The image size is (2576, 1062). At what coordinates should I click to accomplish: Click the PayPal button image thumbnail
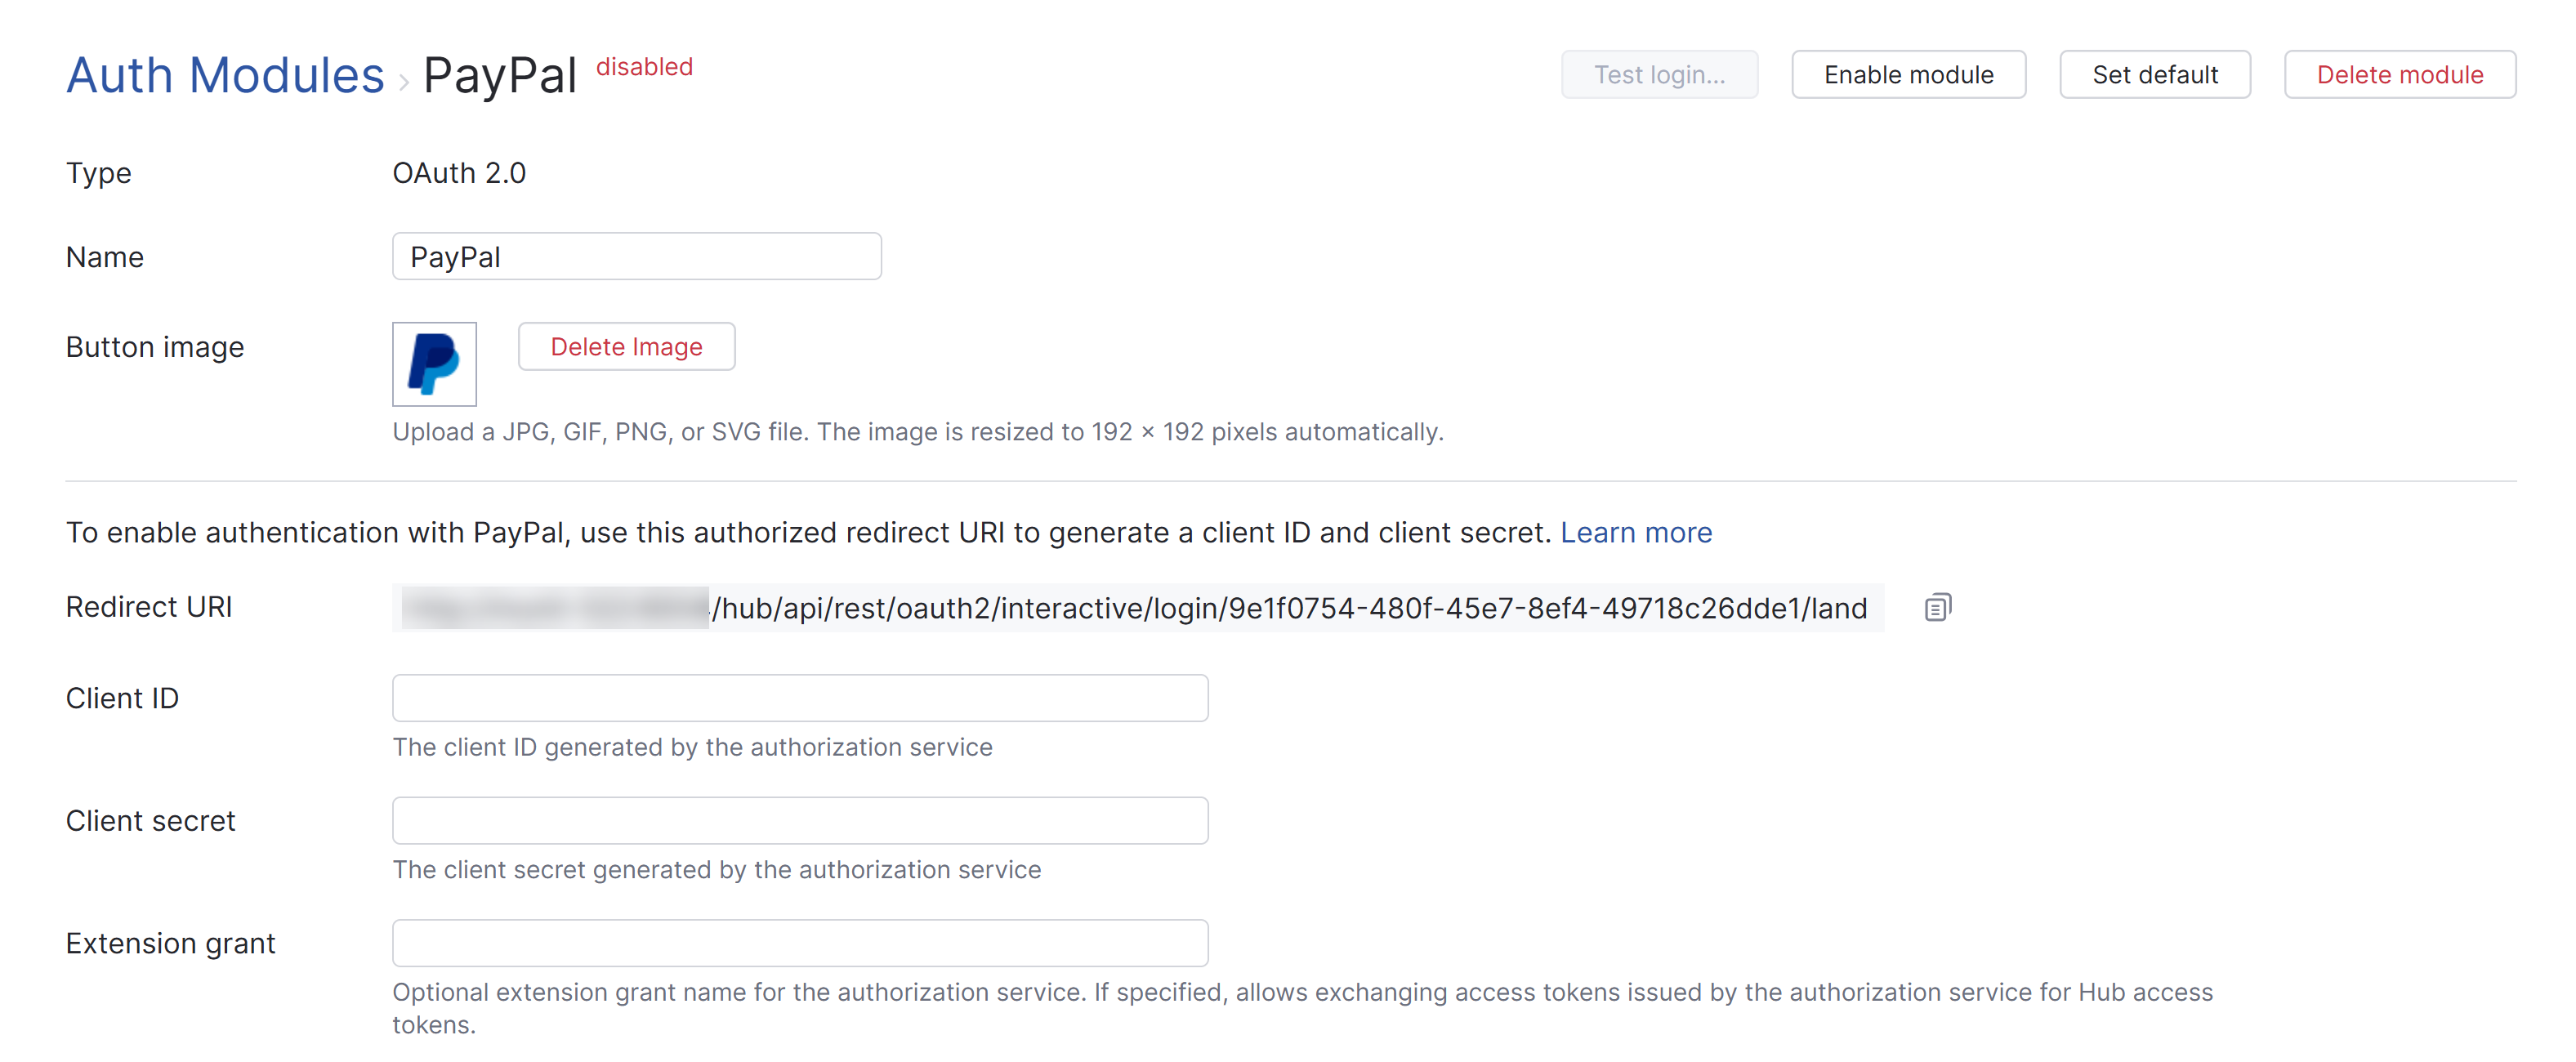pyautogui.click(x=434, y=364)
